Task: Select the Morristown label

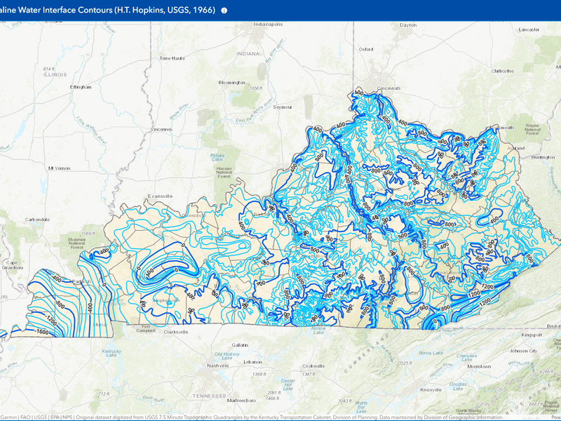Action: click(x=479, y=366)
